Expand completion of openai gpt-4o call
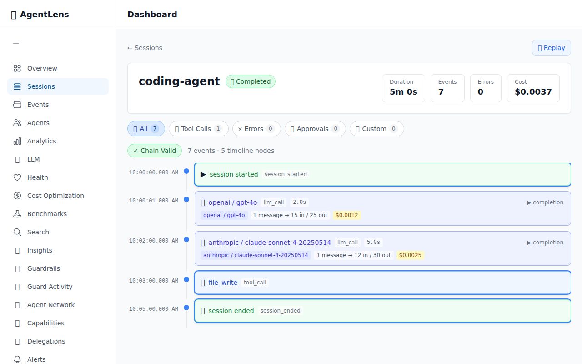The image size is (582, 364). click(545, 202)
